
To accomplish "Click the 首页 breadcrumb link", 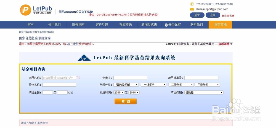I will pos(21,32).
